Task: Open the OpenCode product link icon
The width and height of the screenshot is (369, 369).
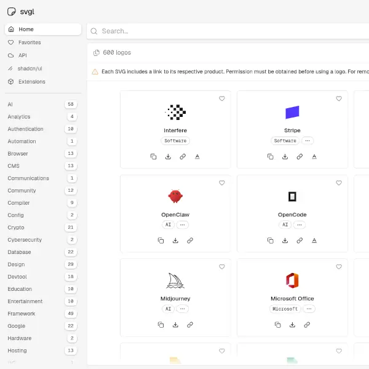Action: click(x=300, y=240)
